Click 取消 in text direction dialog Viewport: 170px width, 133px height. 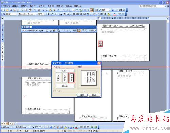pyautogui.click(x=94, y=95)
